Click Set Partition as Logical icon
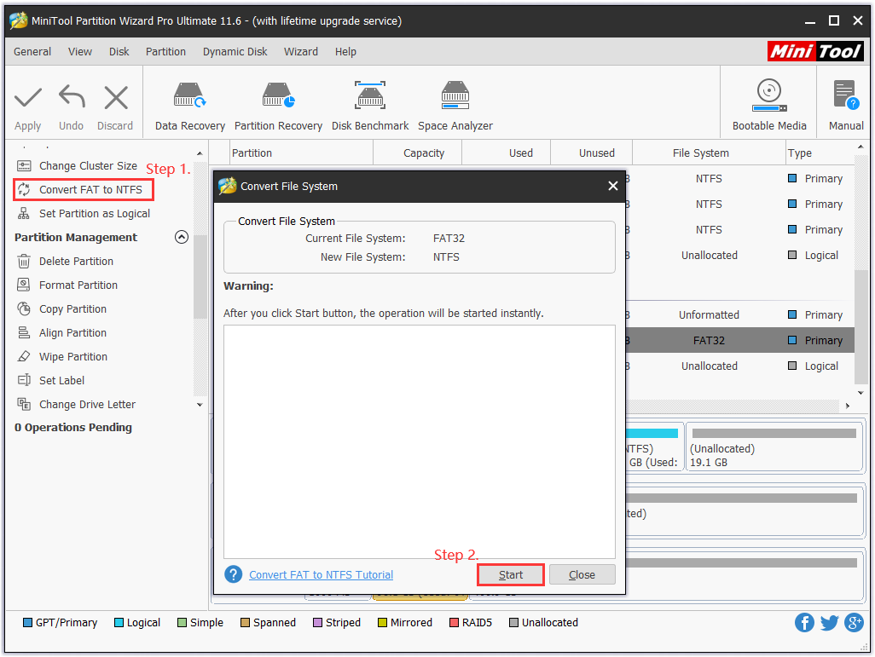This screenshot has width=875, height=657. pyautogui.click(x=24, y=214)
